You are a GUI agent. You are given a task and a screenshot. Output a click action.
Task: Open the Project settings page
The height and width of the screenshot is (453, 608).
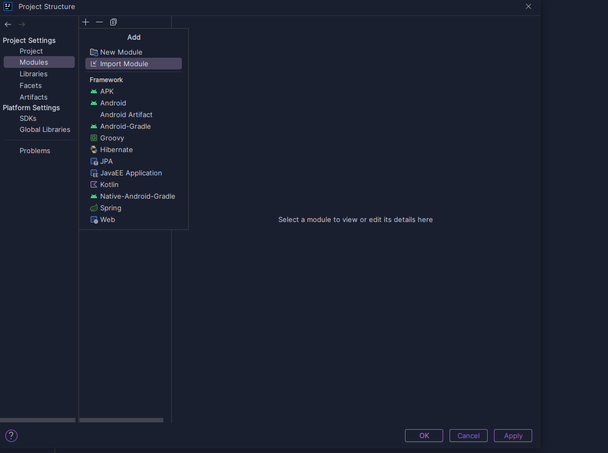pos(31,51)
